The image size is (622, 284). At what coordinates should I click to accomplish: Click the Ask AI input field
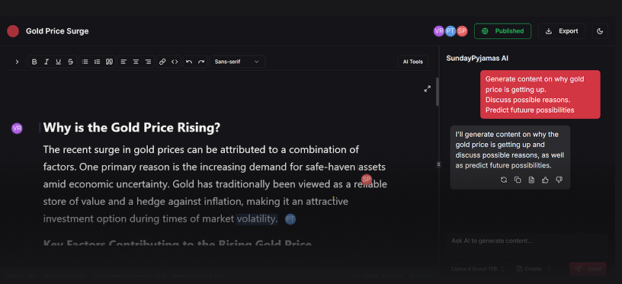[527, 241]
